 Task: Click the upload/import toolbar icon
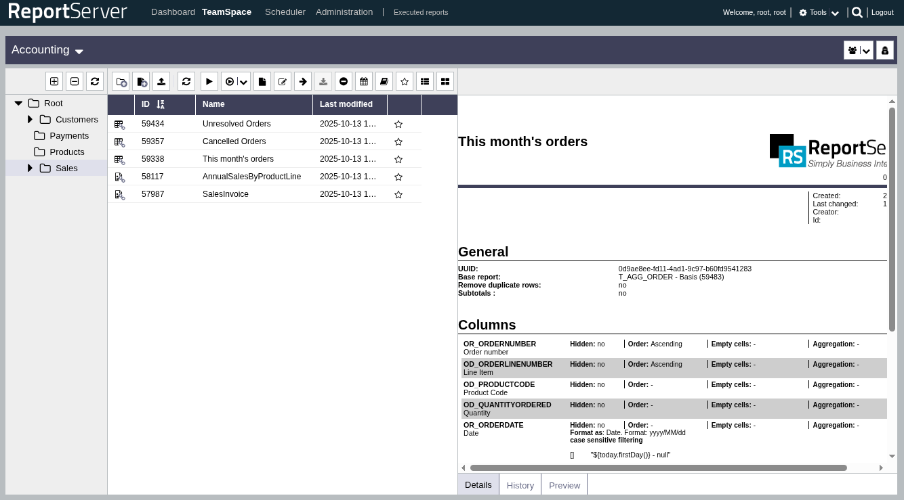click(x=161, y=81)
